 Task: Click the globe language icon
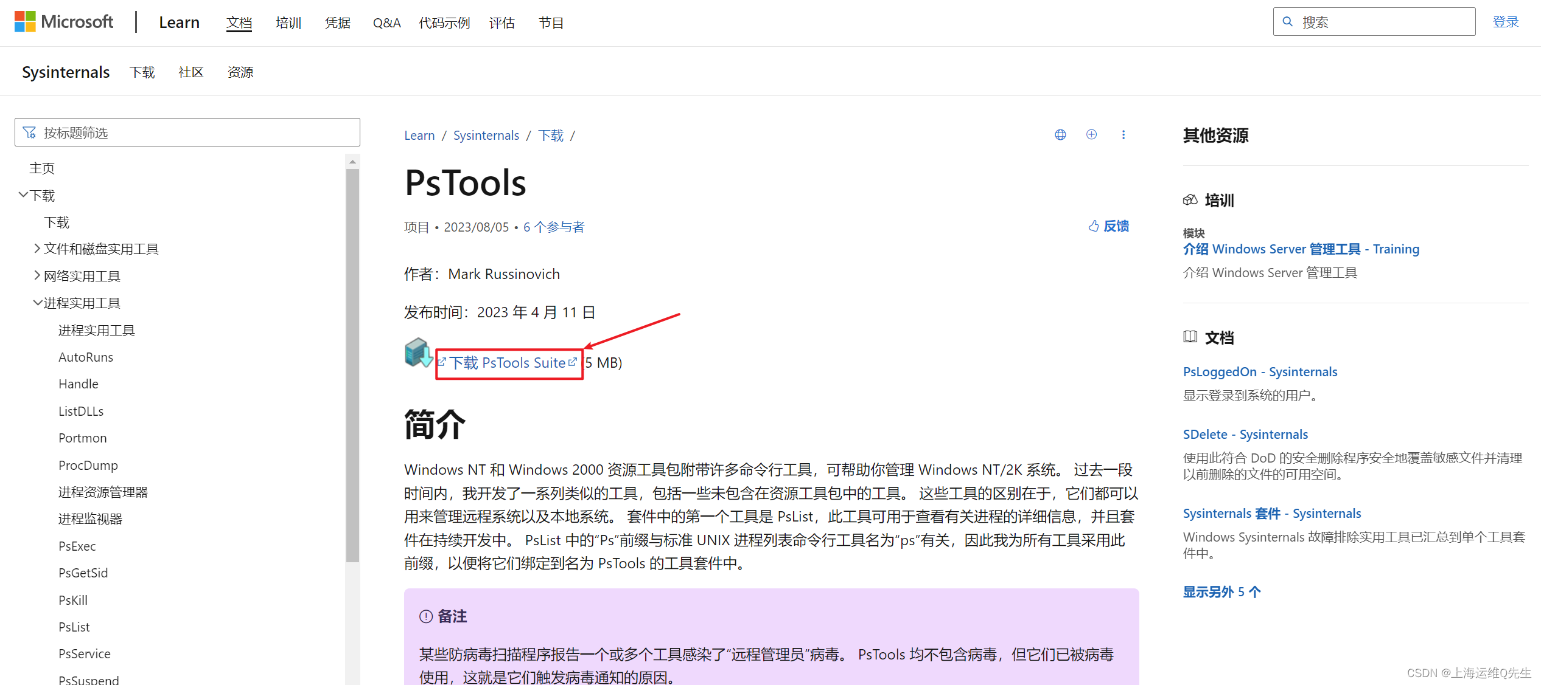[x=1060, y=134]
